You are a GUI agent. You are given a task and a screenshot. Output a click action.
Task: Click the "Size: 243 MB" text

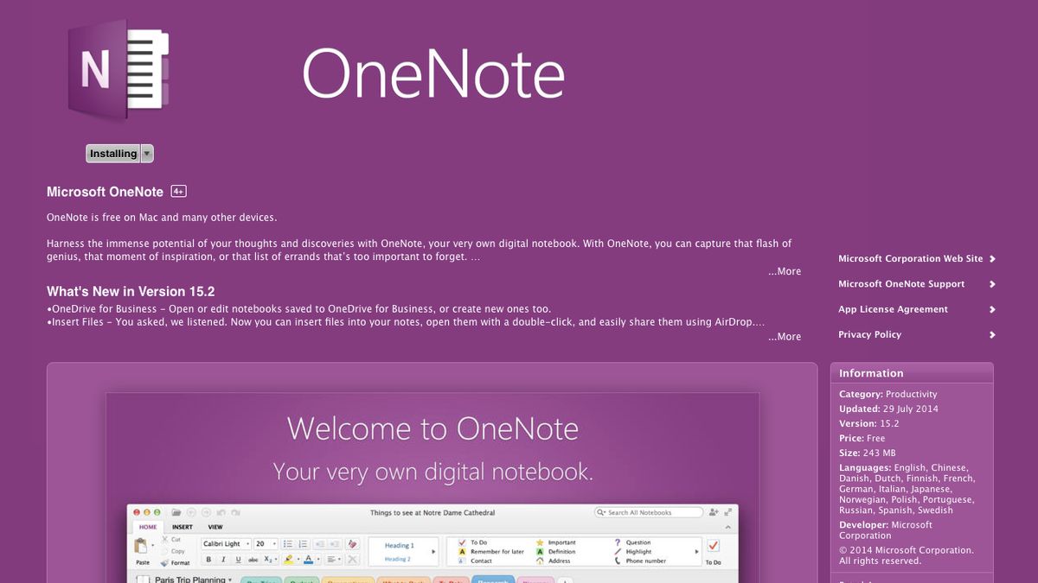pyautogui.click(x=868, y=453)
